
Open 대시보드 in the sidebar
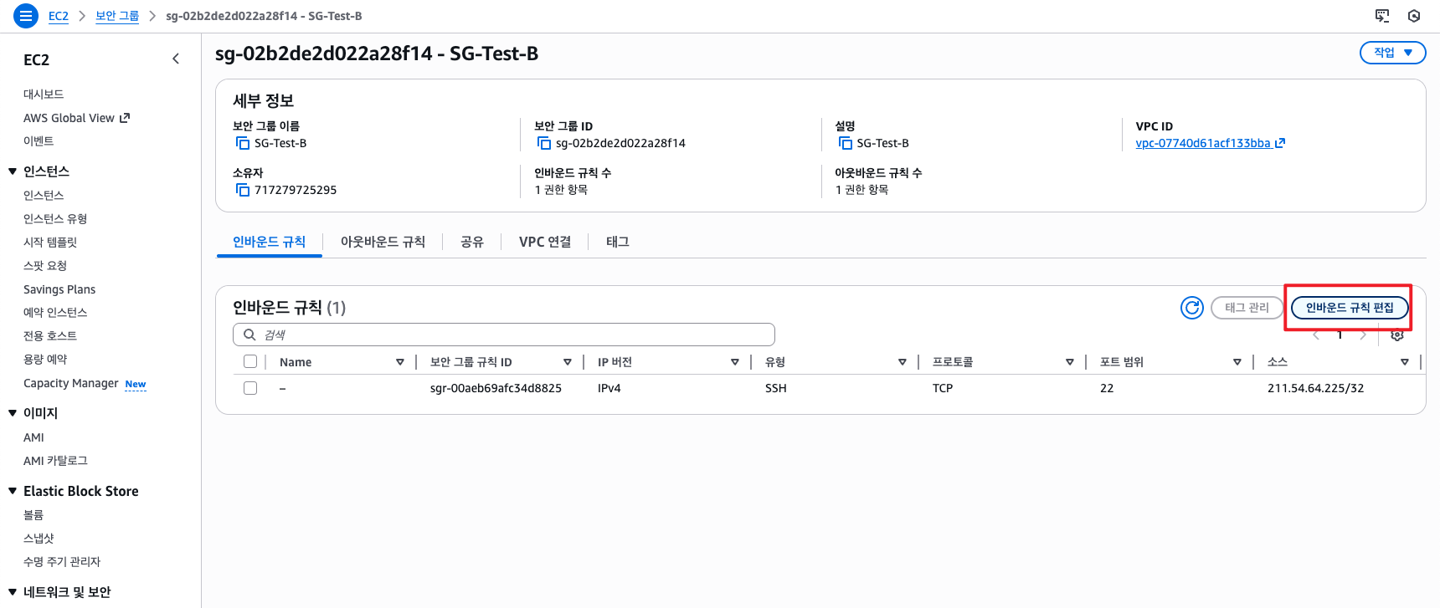(44, 95)
